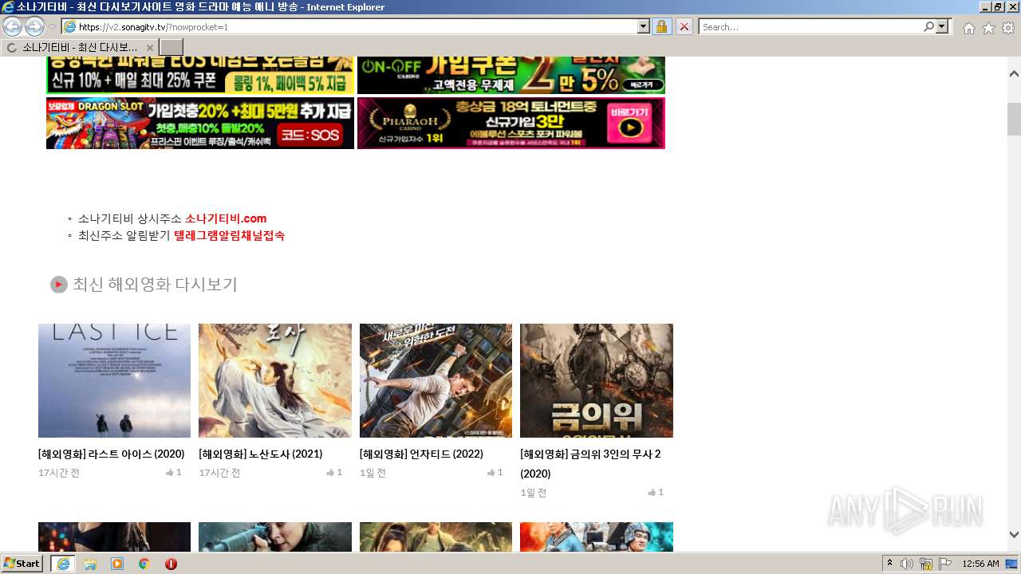The width and height of the screenshot is (1021, 574).
Task: Click the address bar URL field
Action: [x=357, y=27]
